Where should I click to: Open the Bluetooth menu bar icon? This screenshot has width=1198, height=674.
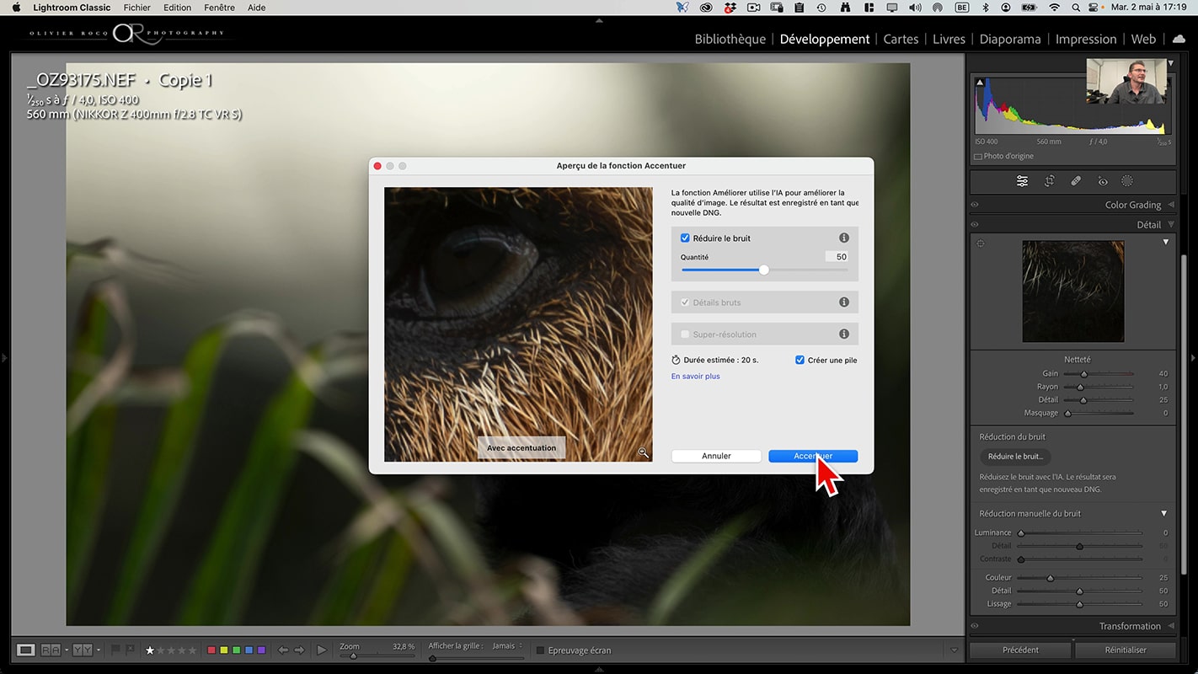(x=986, y=8)
